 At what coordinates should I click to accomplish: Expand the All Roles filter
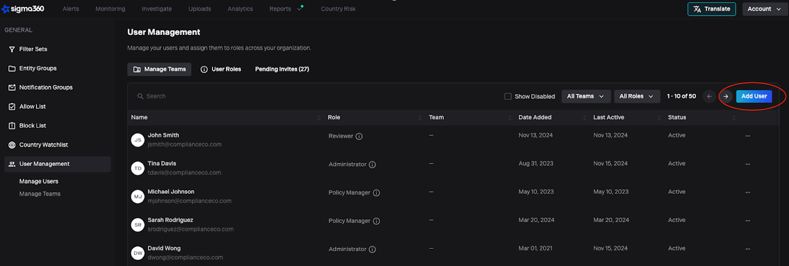click(x=636, y=97)
